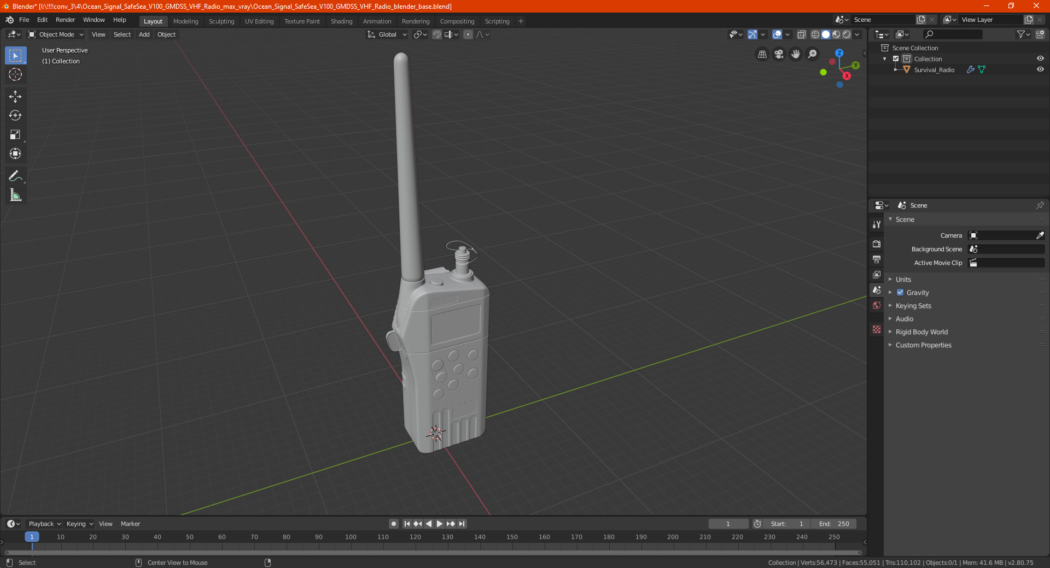Select the Transform tool
Image resolution: width=1050 pixels, height=568 pixels.
click(15, 154)
